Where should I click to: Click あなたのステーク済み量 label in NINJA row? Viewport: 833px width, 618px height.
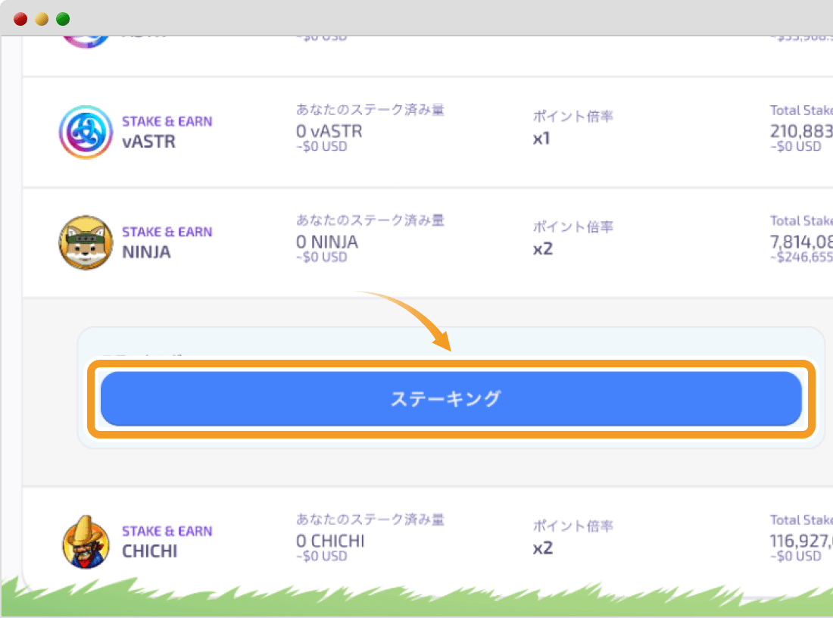370,220
